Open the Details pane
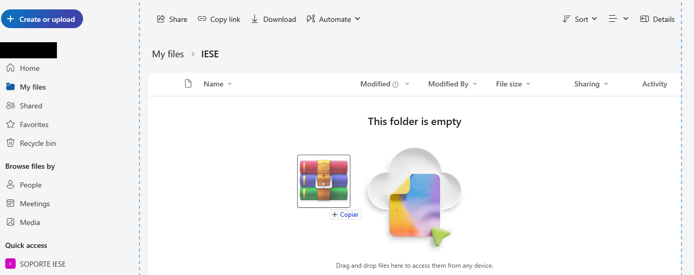Screen dimensions: 694x275 657,19
